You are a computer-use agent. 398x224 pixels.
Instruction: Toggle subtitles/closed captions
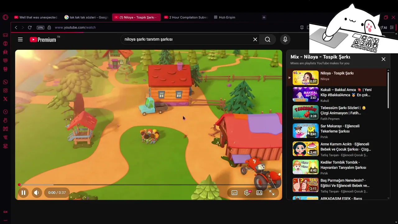(x=234, y=193)
